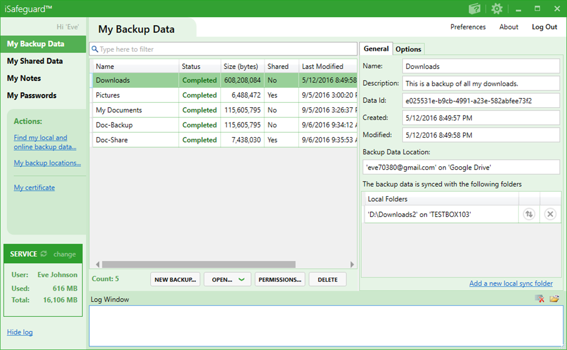Click the search magnifier icon in filter box
This screenshot has width=567, height=350.
click(x=95, y=49)
